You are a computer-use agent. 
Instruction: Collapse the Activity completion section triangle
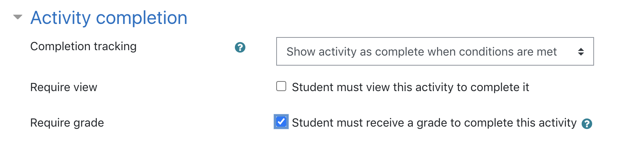pyautogui.click(x=18, y=17)
